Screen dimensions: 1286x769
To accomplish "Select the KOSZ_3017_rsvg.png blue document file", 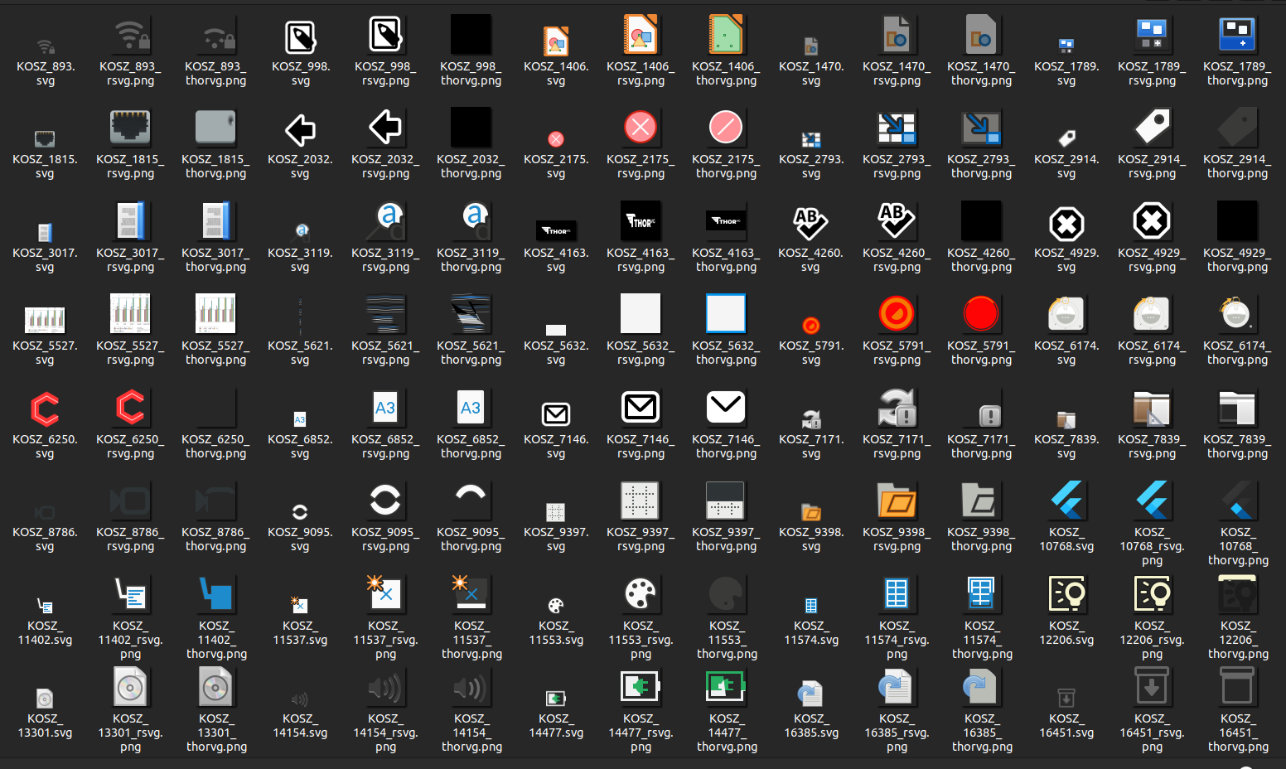I will coord(130,221).
